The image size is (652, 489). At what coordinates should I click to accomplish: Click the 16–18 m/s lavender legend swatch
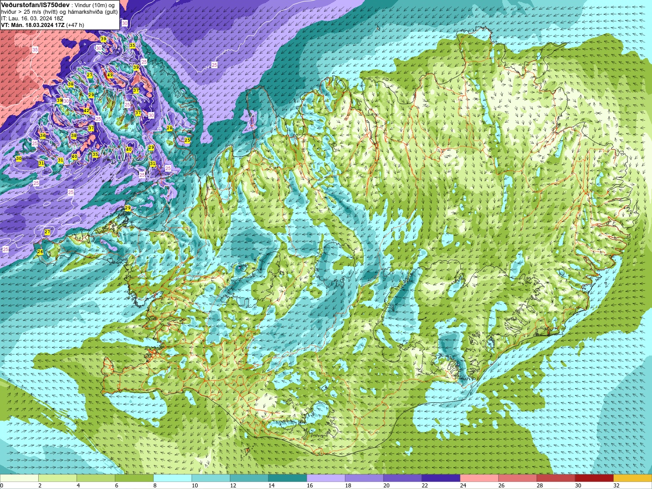(x=326, y=478)
